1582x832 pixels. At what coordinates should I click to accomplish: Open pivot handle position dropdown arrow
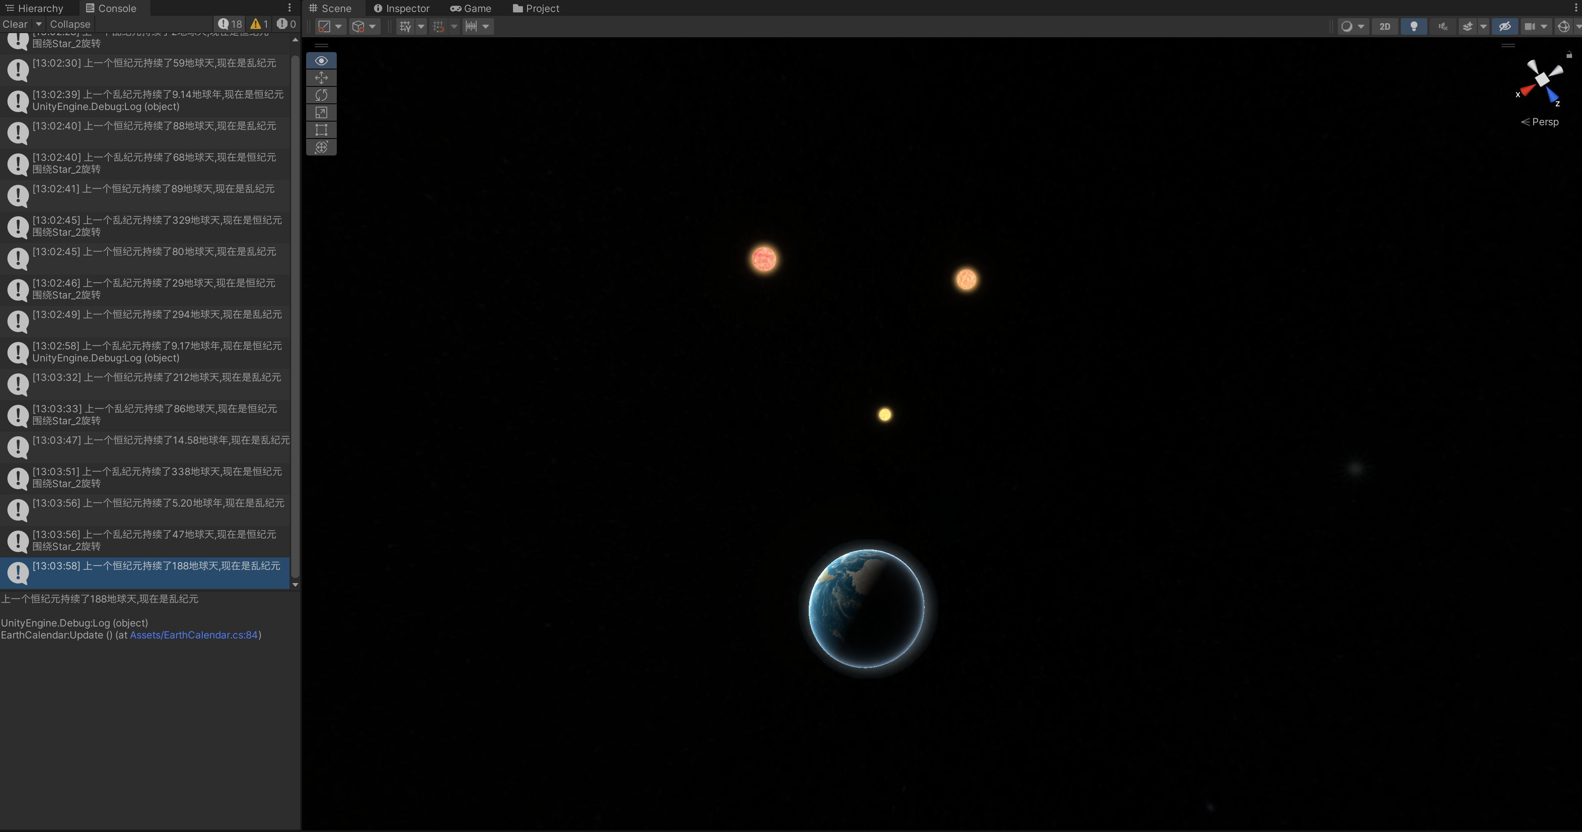pos(338,26)
